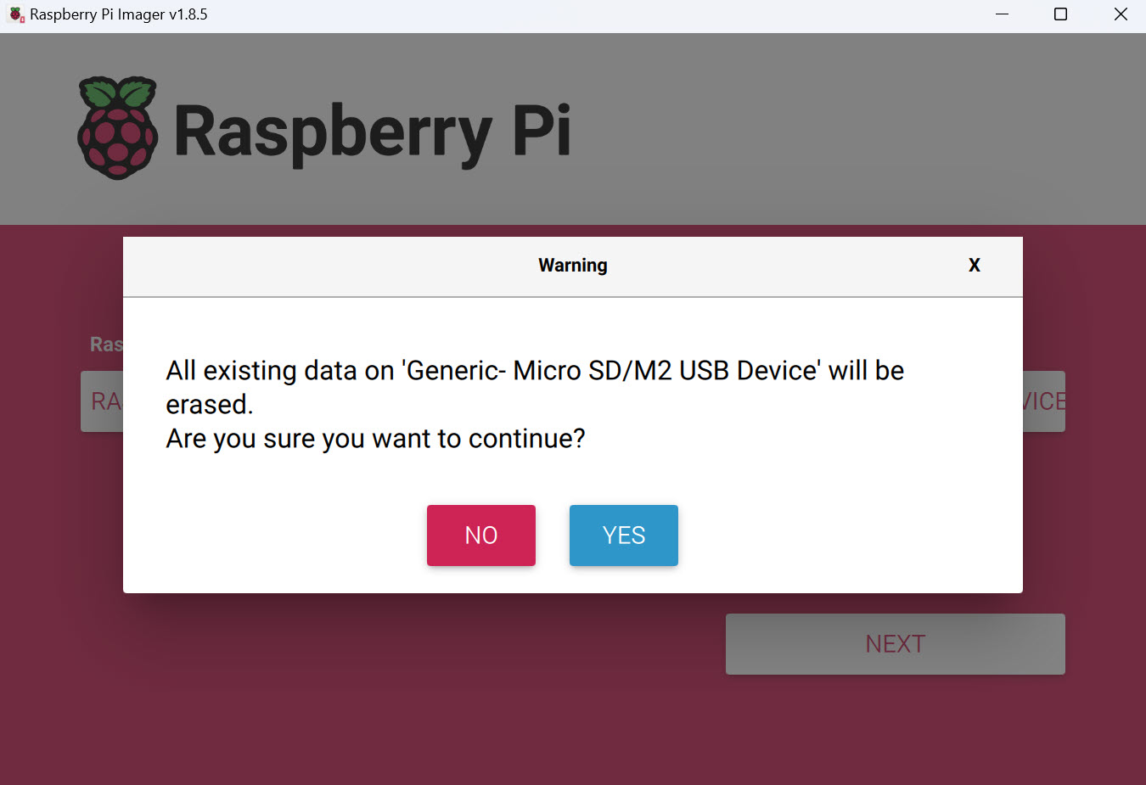
Task: Minimize the Raspberry Pi Imager window
Action: [1003, 14]
